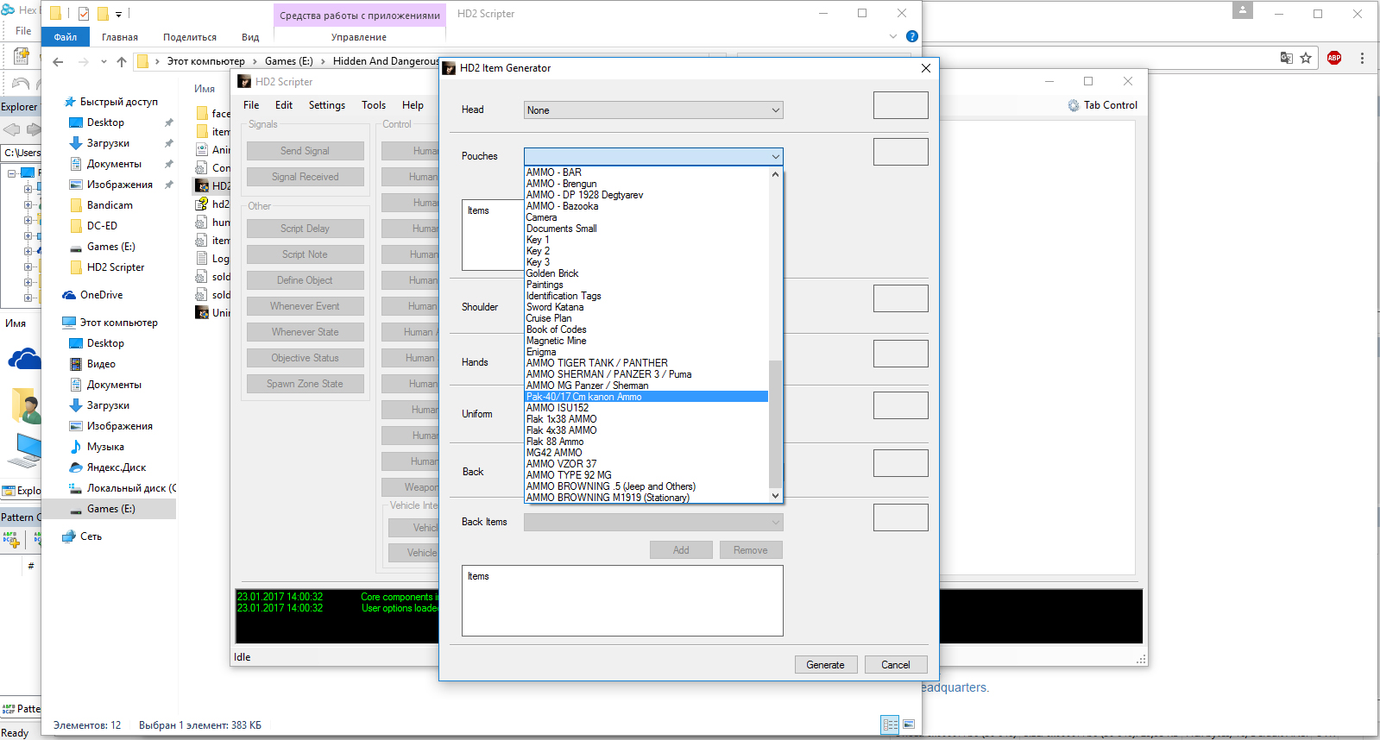Image resolution: width=1380 pixels, height=740 pixels.
Task: Open the browser three-dot menu
Action: [x=1362, y=58]
